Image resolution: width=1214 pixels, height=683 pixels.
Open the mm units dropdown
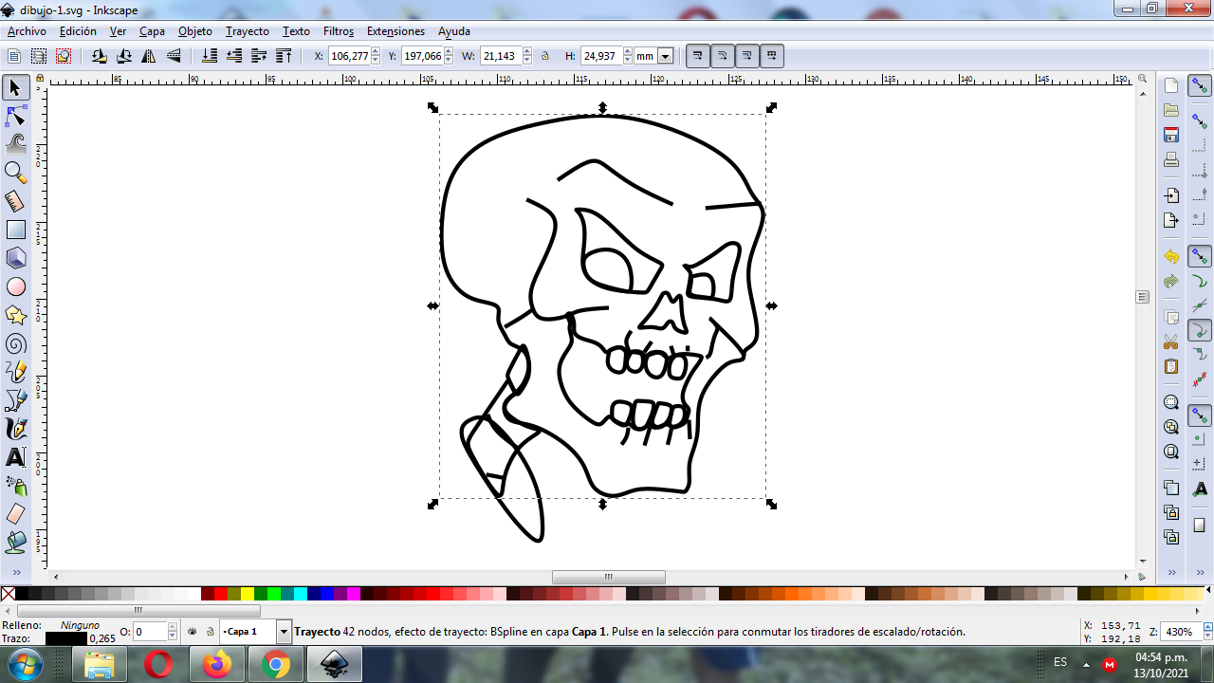click(x=665, y=56)
